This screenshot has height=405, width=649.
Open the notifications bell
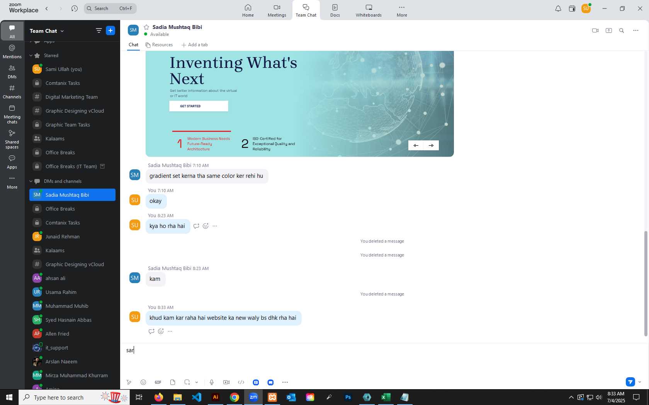point(558,8)
